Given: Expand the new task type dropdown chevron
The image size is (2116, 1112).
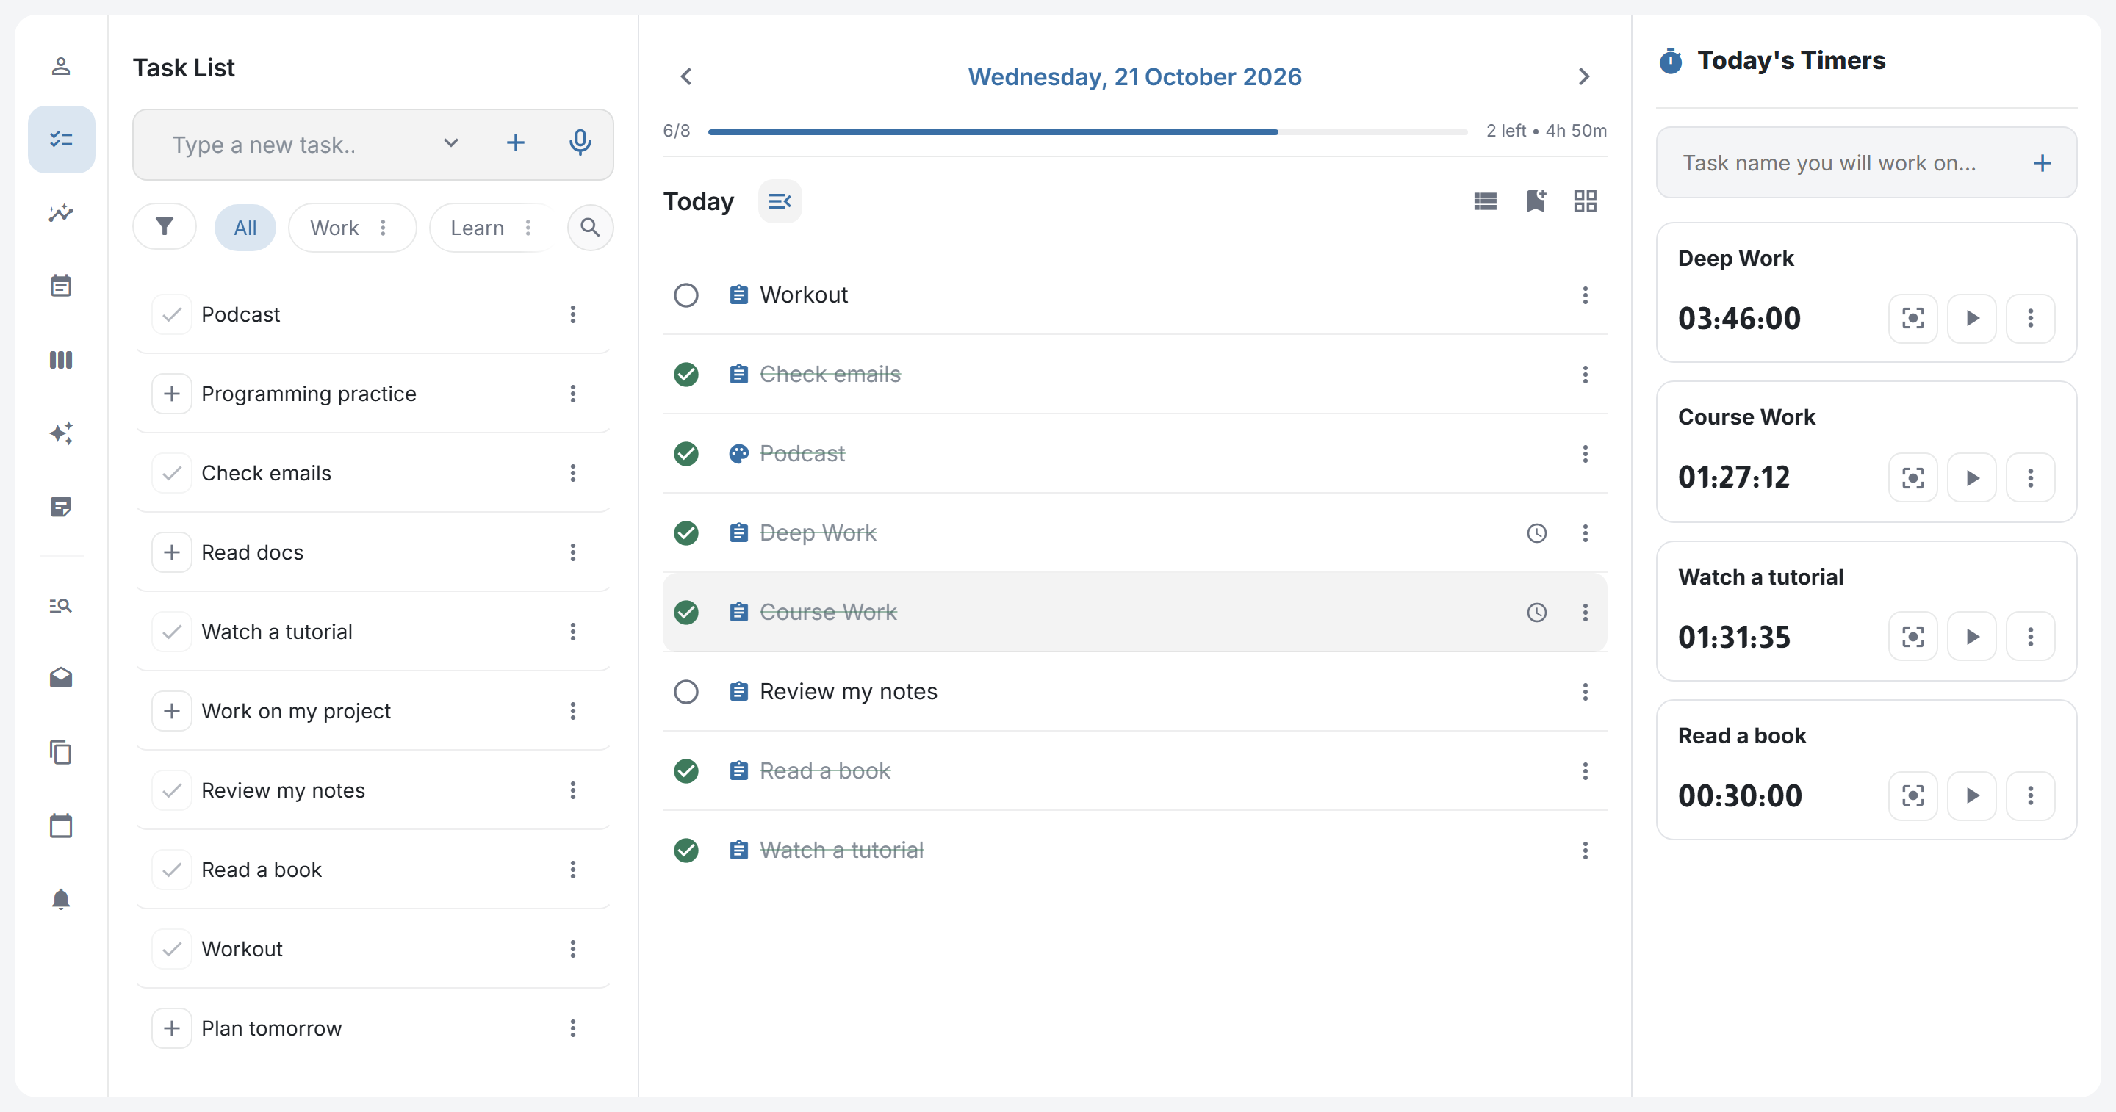Looking at the screenshot, I should point(450,143).
